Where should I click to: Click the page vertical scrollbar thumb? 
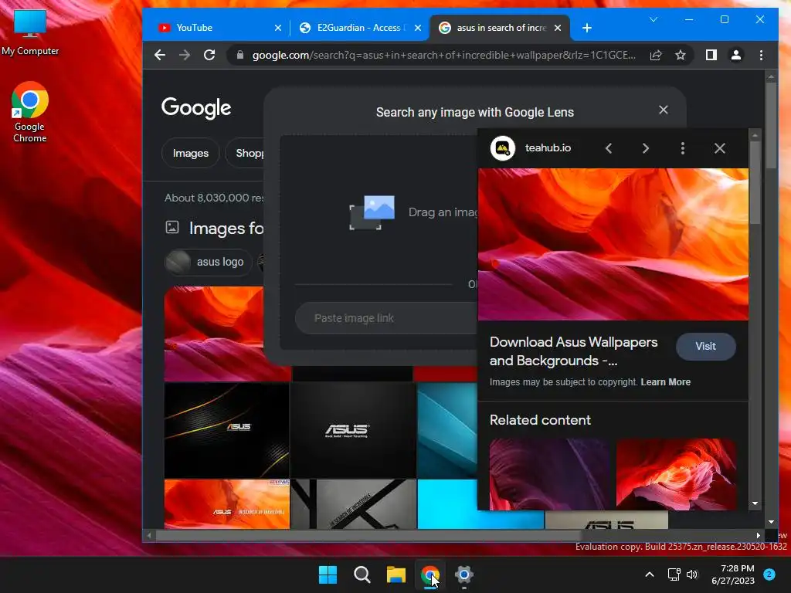pos(771,125)
